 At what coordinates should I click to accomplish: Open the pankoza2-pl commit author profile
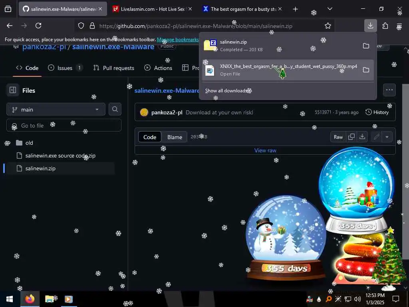point(167,112)
